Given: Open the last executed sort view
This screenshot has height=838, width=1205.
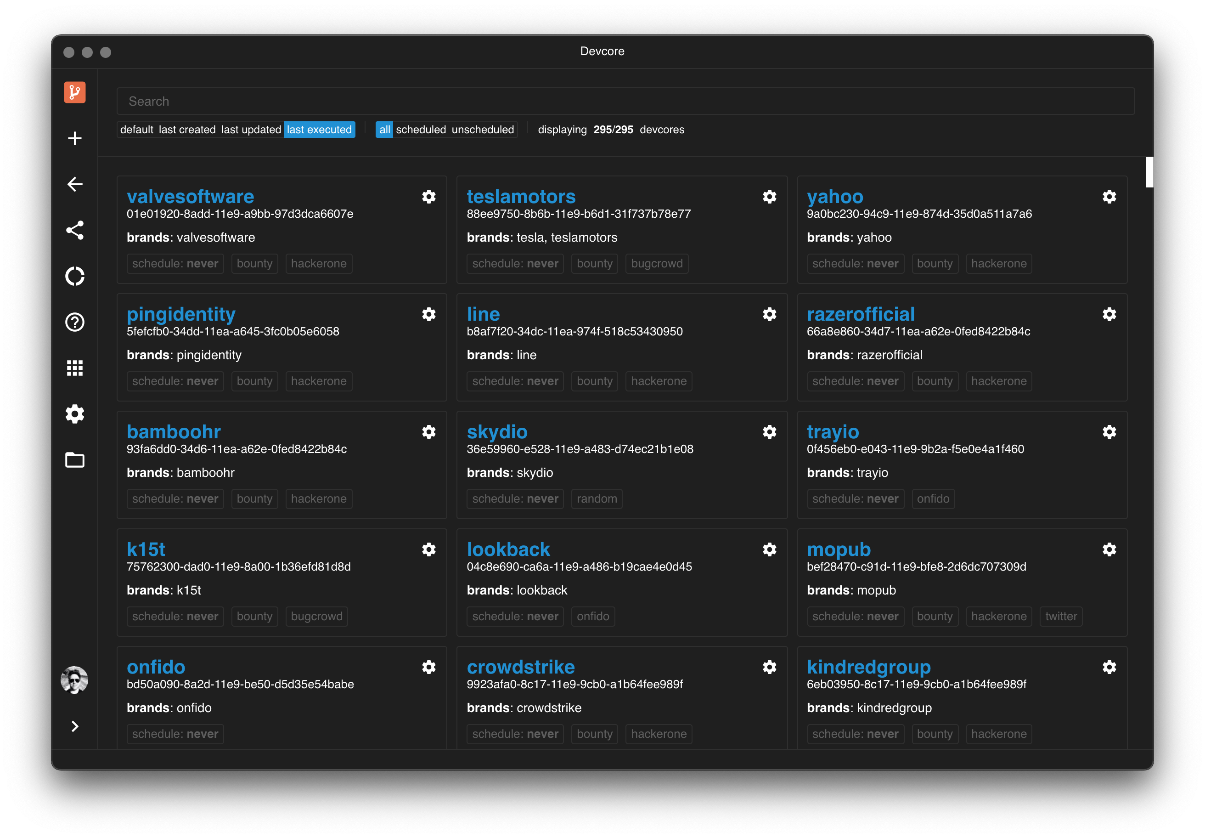Looking at the screenshot, I should (x=319, y=129).
